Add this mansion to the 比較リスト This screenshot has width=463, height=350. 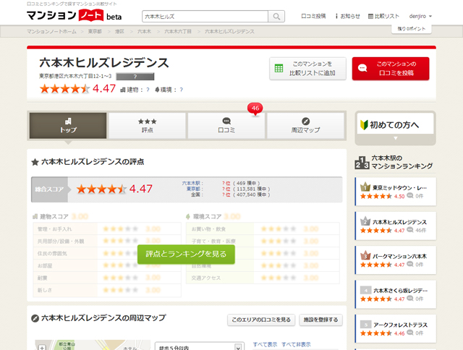point(307,69)
